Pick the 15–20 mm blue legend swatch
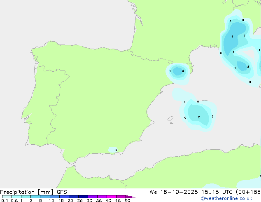Screen dimensions: 261x202 click(x=64, y=197)
